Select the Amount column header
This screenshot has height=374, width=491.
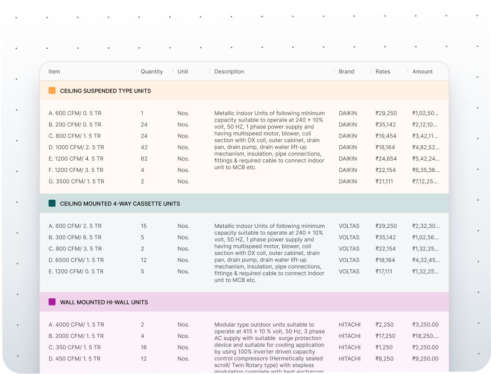click(423, 71)
